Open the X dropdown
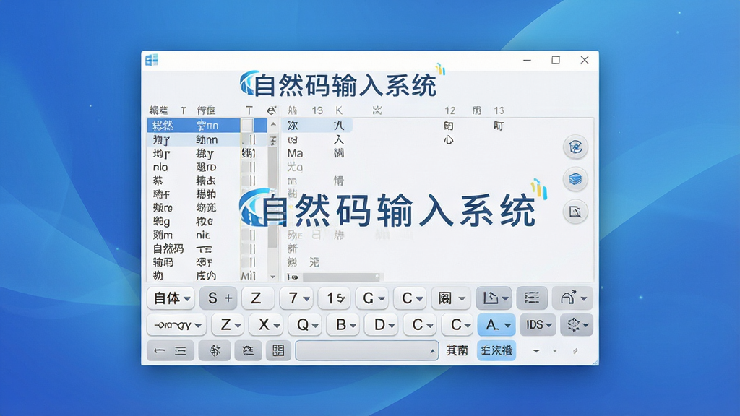Viewport: 740px width, 416px height. coord(267,324)
